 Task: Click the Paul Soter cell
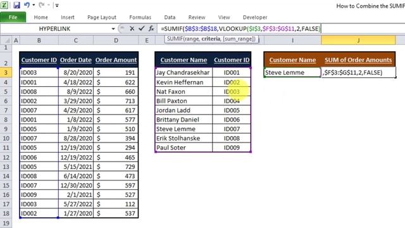[184, 148]
